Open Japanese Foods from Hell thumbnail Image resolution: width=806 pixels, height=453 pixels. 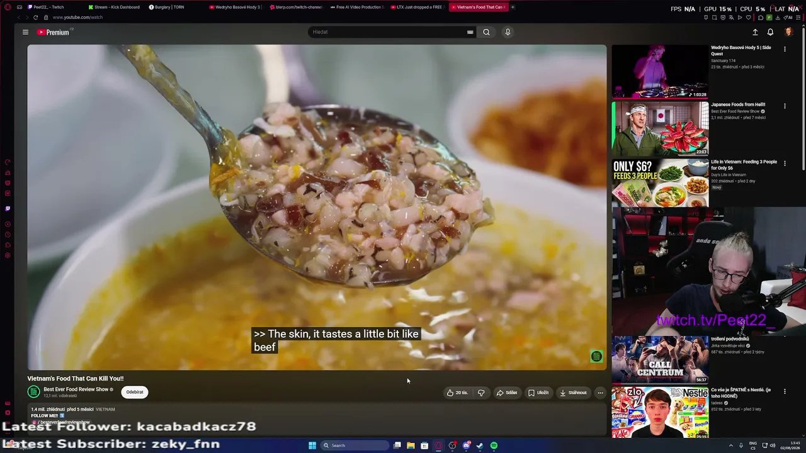pyautogui.click(x=660, y=128)
